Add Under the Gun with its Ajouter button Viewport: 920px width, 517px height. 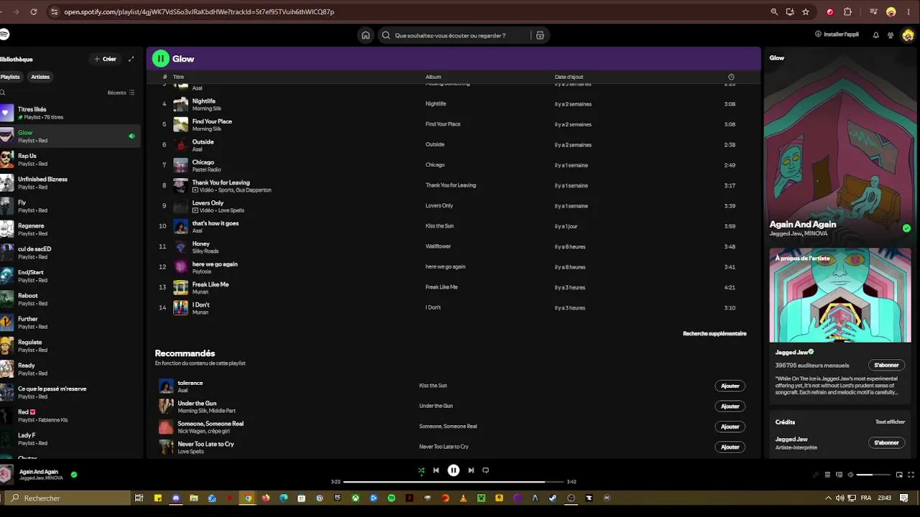click(730, 406)
